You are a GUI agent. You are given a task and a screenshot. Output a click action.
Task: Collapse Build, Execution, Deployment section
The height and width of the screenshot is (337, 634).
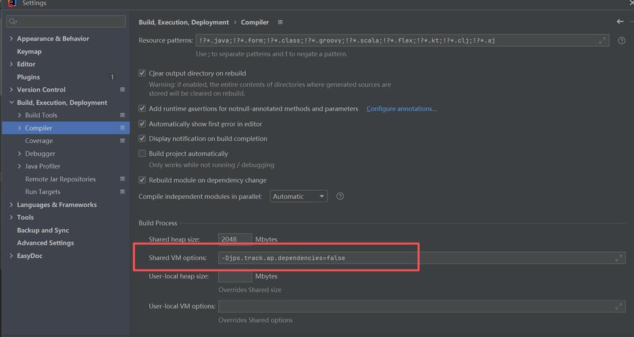pyautogui.click(x=11, y=102)
